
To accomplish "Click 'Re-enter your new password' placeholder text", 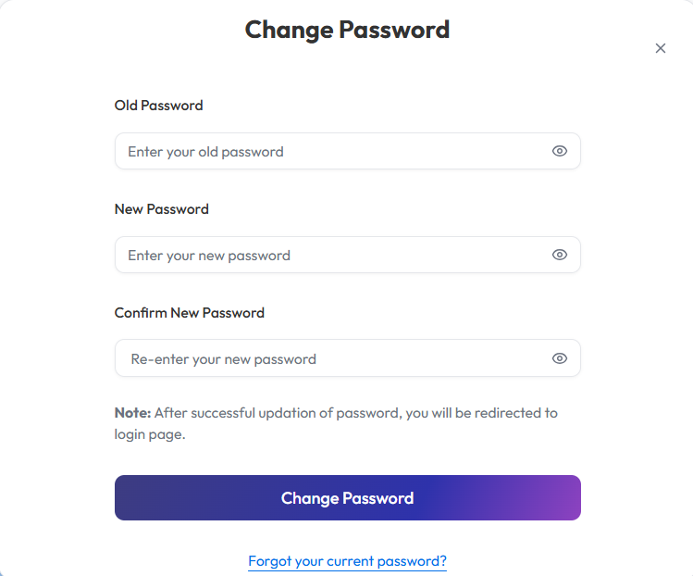I will pyautogui.click(x=224, y=359).
